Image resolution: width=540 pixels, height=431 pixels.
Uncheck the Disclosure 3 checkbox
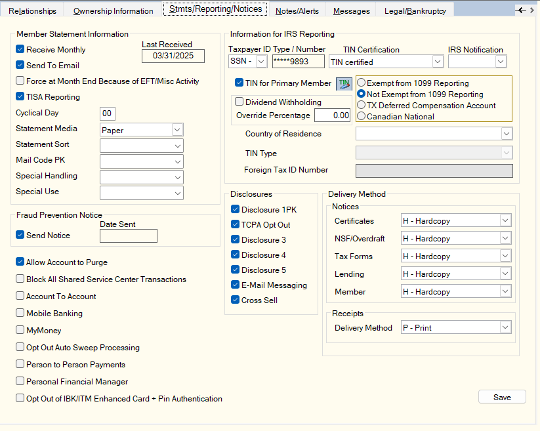[235, 239]
